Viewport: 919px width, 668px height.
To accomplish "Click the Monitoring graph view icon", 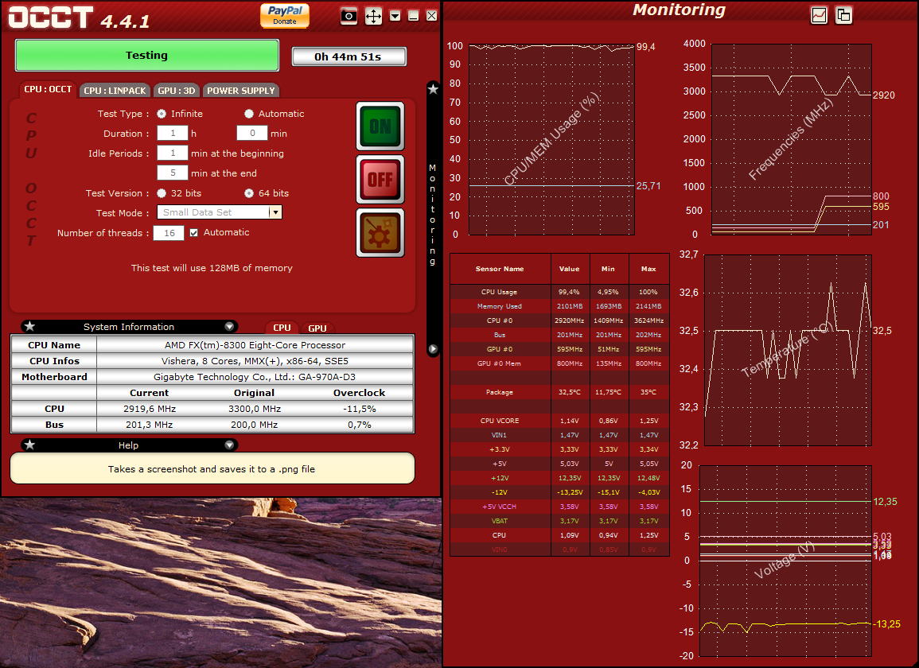I will pos(819,15).
